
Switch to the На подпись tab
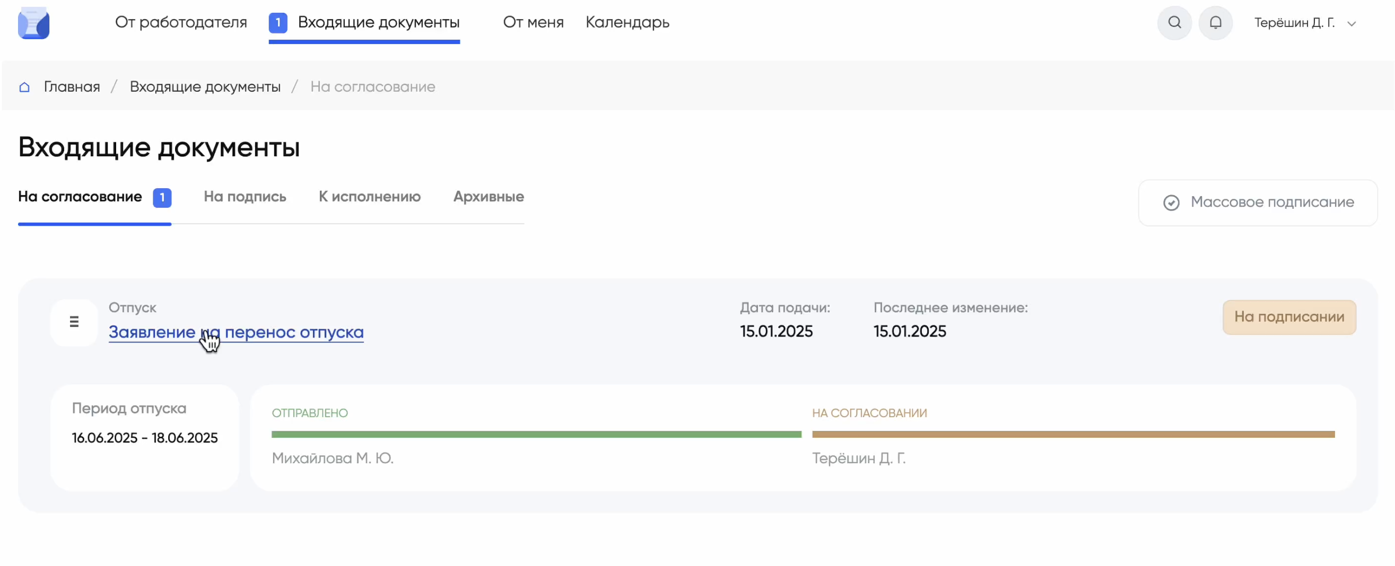tap(245, 197)
